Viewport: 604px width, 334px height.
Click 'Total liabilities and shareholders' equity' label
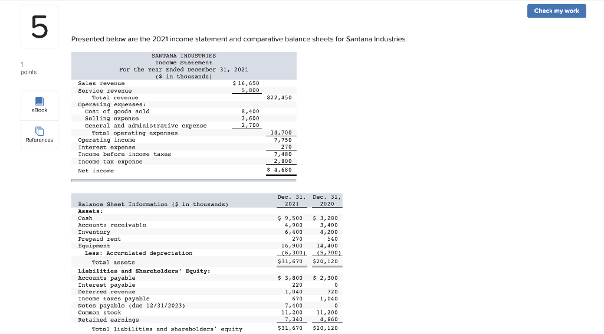[x=167, y=329]
